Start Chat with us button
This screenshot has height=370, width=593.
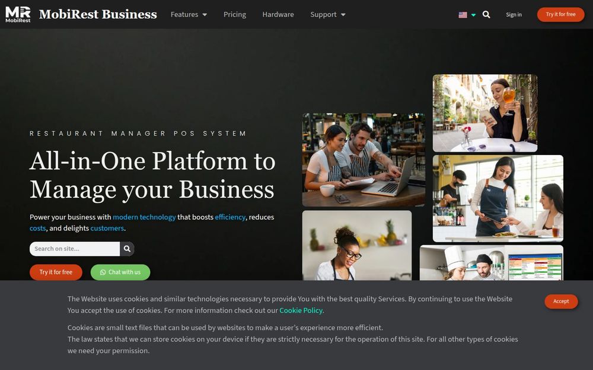[x=120, y=272]
